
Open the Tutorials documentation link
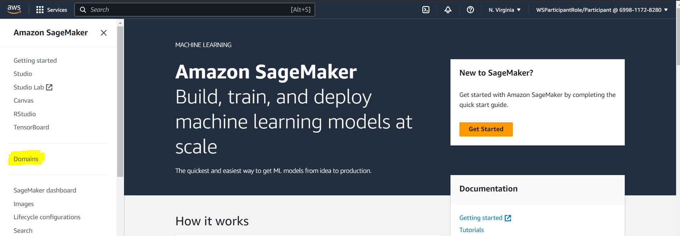coord(472,230)
